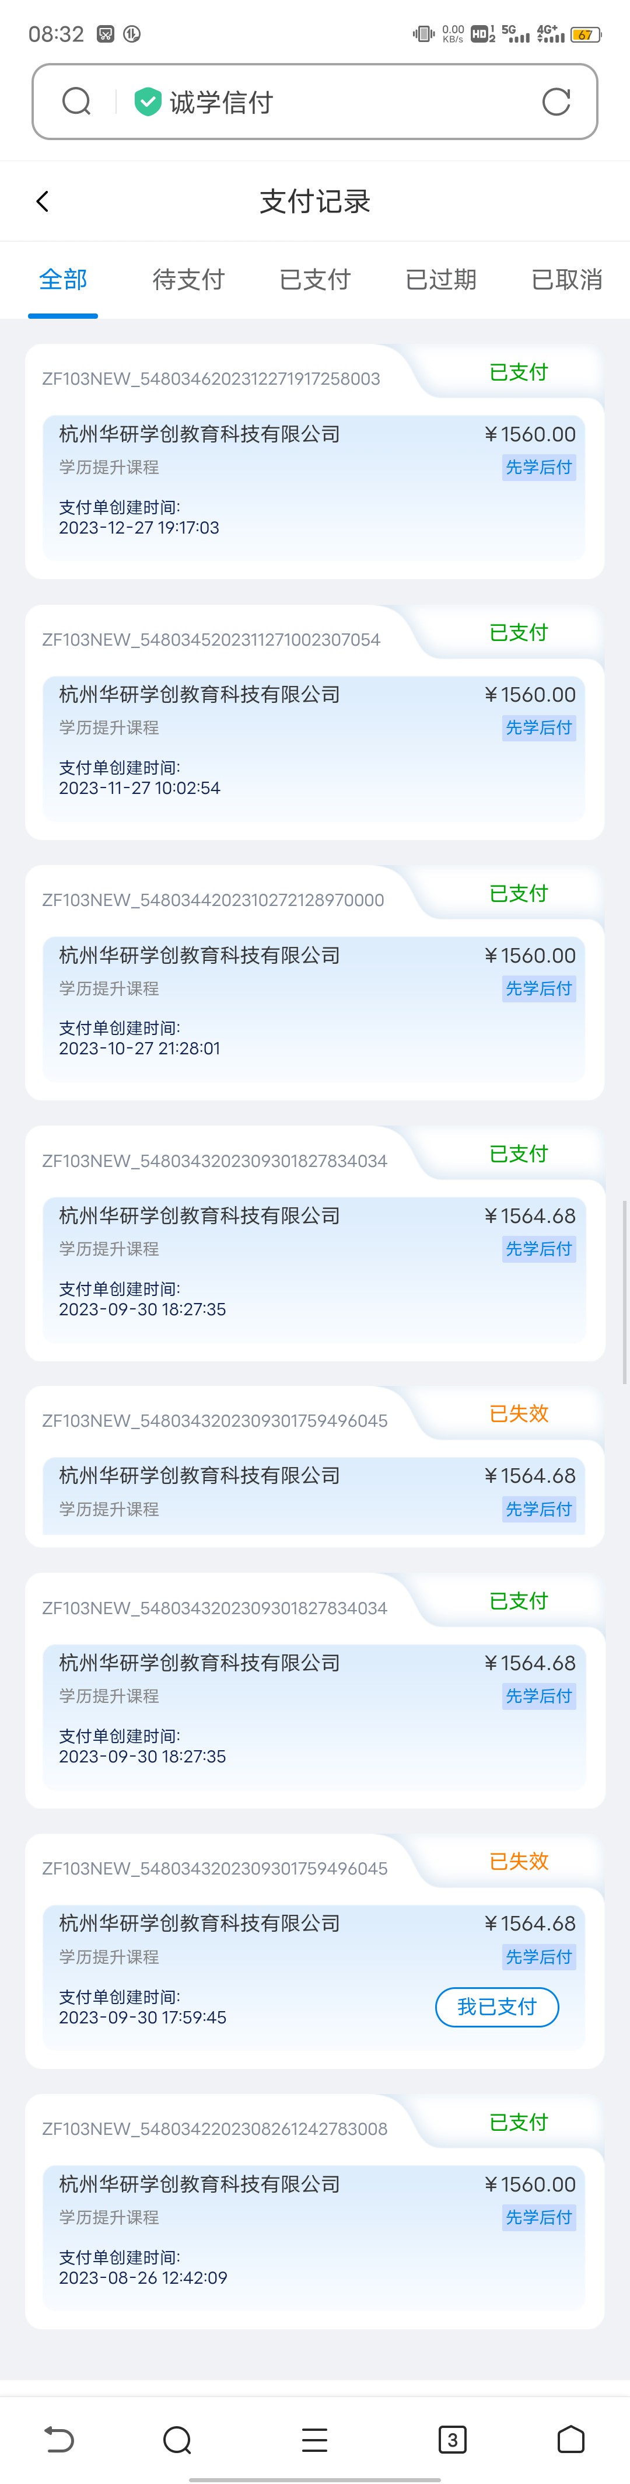This screenshot has height=2484, width=630.
Task: Select the 已过期 tab
Action: tap(441, 280)
